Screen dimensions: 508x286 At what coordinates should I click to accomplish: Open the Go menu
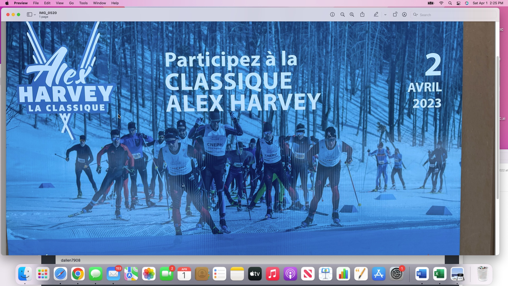click(71, 3)
